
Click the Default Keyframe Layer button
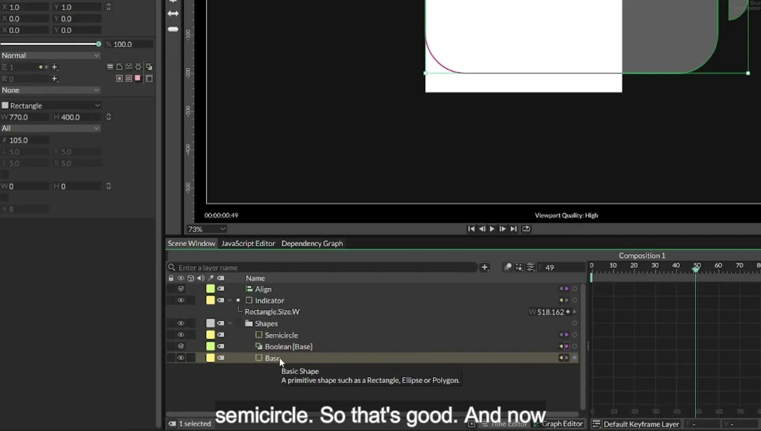tap(636, 424)
